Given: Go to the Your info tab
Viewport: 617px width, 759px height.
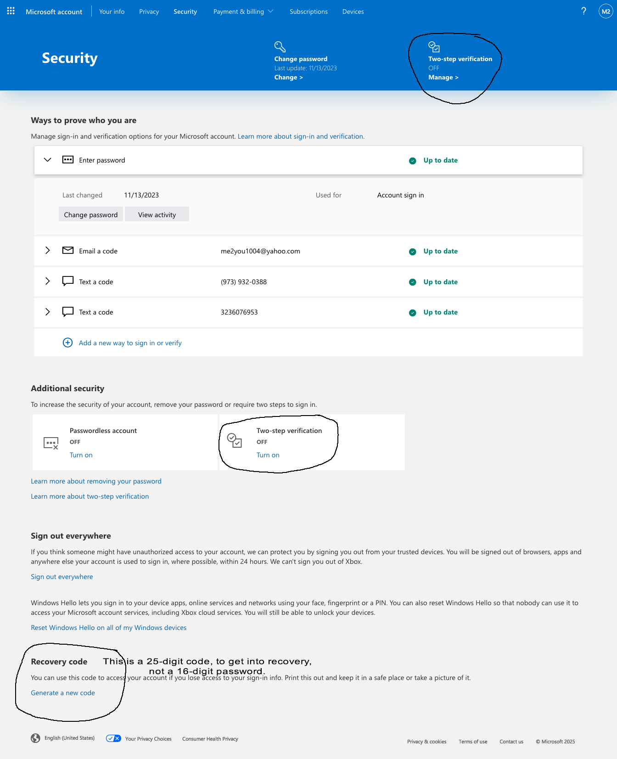Looking at the screenshot, I should click(x=112, y=11).
